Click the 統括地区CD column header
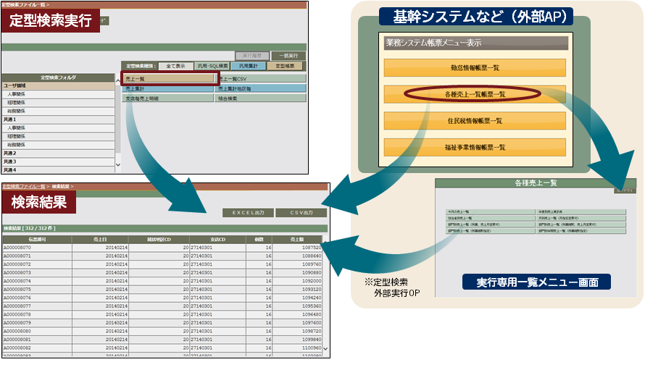The width and height of the screenshot is (645, 370). coord(159,239)
